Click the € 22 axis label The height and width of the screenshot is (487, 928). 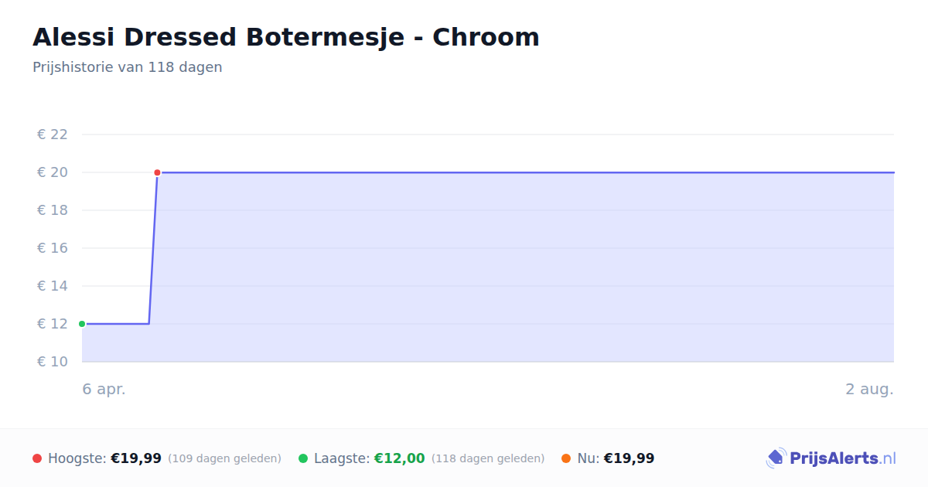pyautogui.click(x=53, y=135)
